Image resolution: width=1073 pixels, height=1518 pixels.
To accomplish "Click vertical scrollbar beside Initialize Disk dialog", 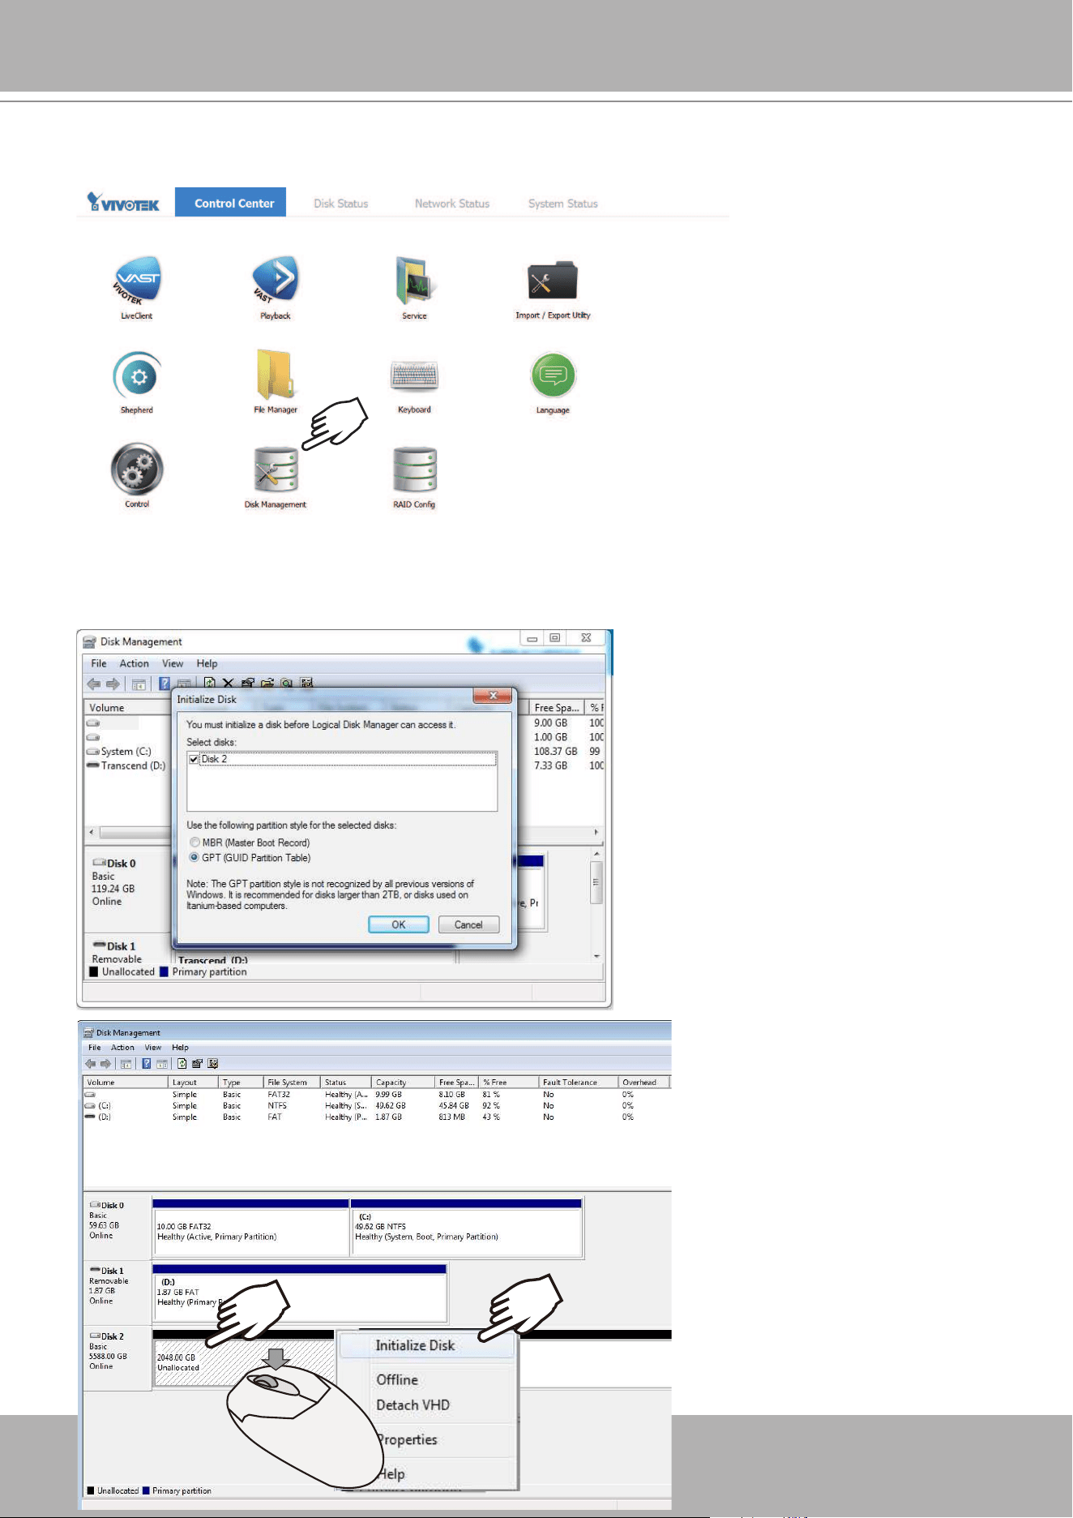I will 596,904.
